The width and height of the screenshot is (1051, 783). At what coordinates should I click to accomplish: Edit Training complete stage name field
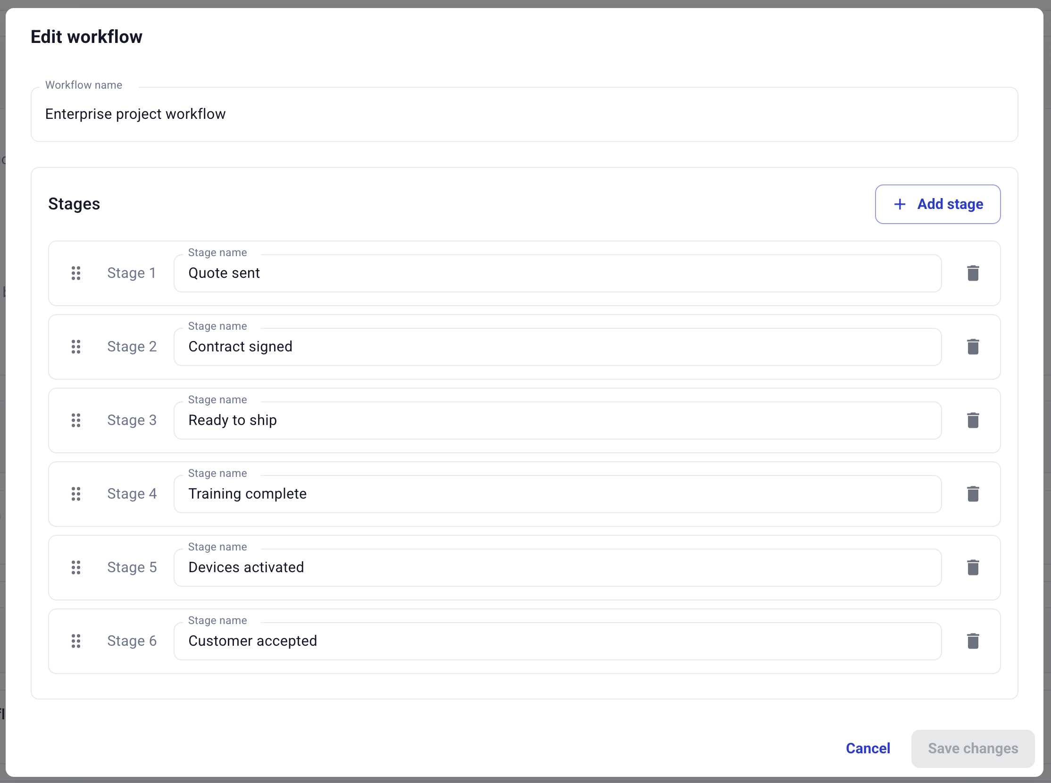click(558, 494)
